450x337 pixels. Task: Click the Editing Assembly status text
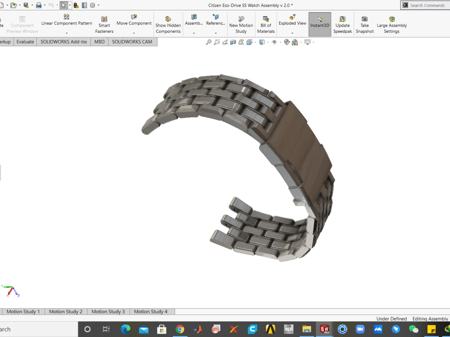point(430,319)
